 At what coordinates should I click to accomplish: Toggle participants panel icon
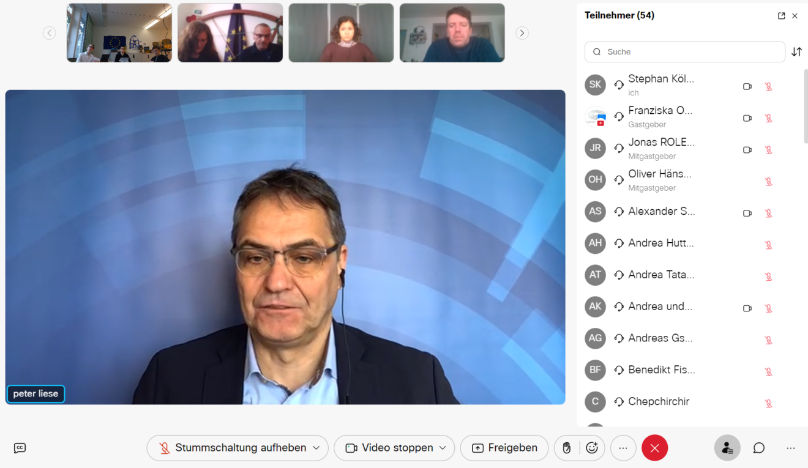[x=727, y=448]
